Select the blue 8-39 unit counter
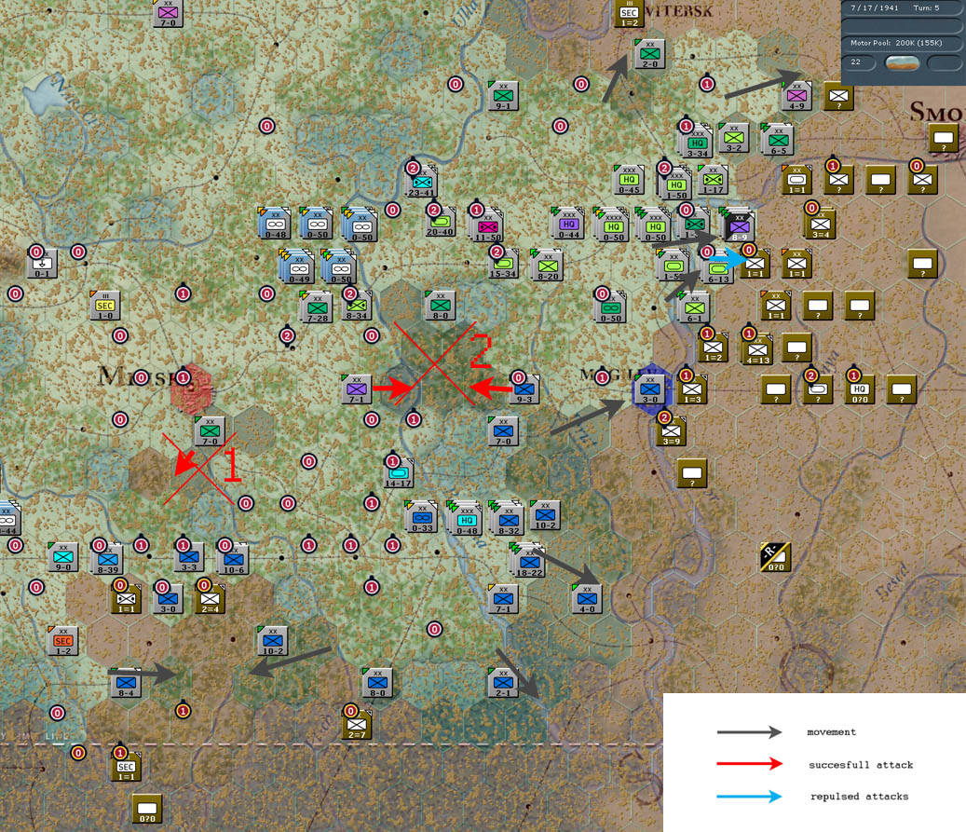 pos(107,560)
